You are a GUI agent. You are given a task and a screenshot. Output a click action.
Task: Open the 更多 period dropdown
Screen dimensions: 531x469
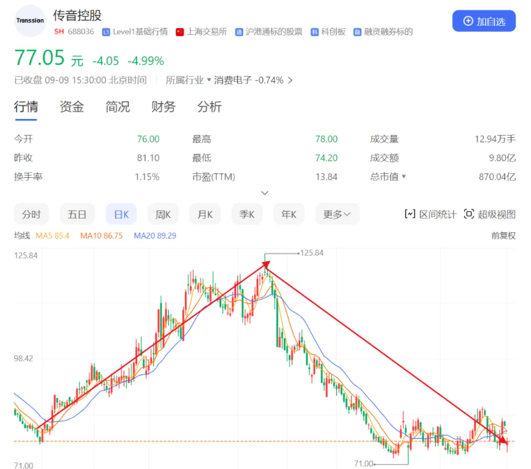tap(337, 214)
